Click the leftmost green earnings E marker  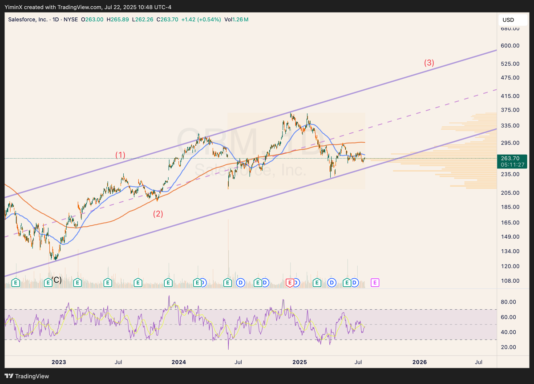point(16,282)
